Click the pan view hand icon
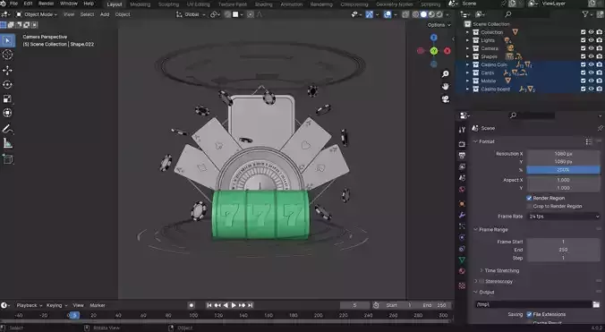605x332 pixels. [x=446, y=86]
